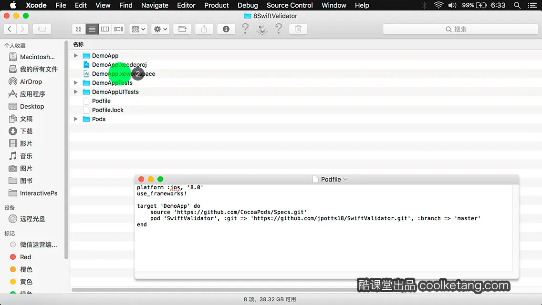Sort by the 名称 column header
The width and height of the screenshot is (542, 305).
pos(78,44)
